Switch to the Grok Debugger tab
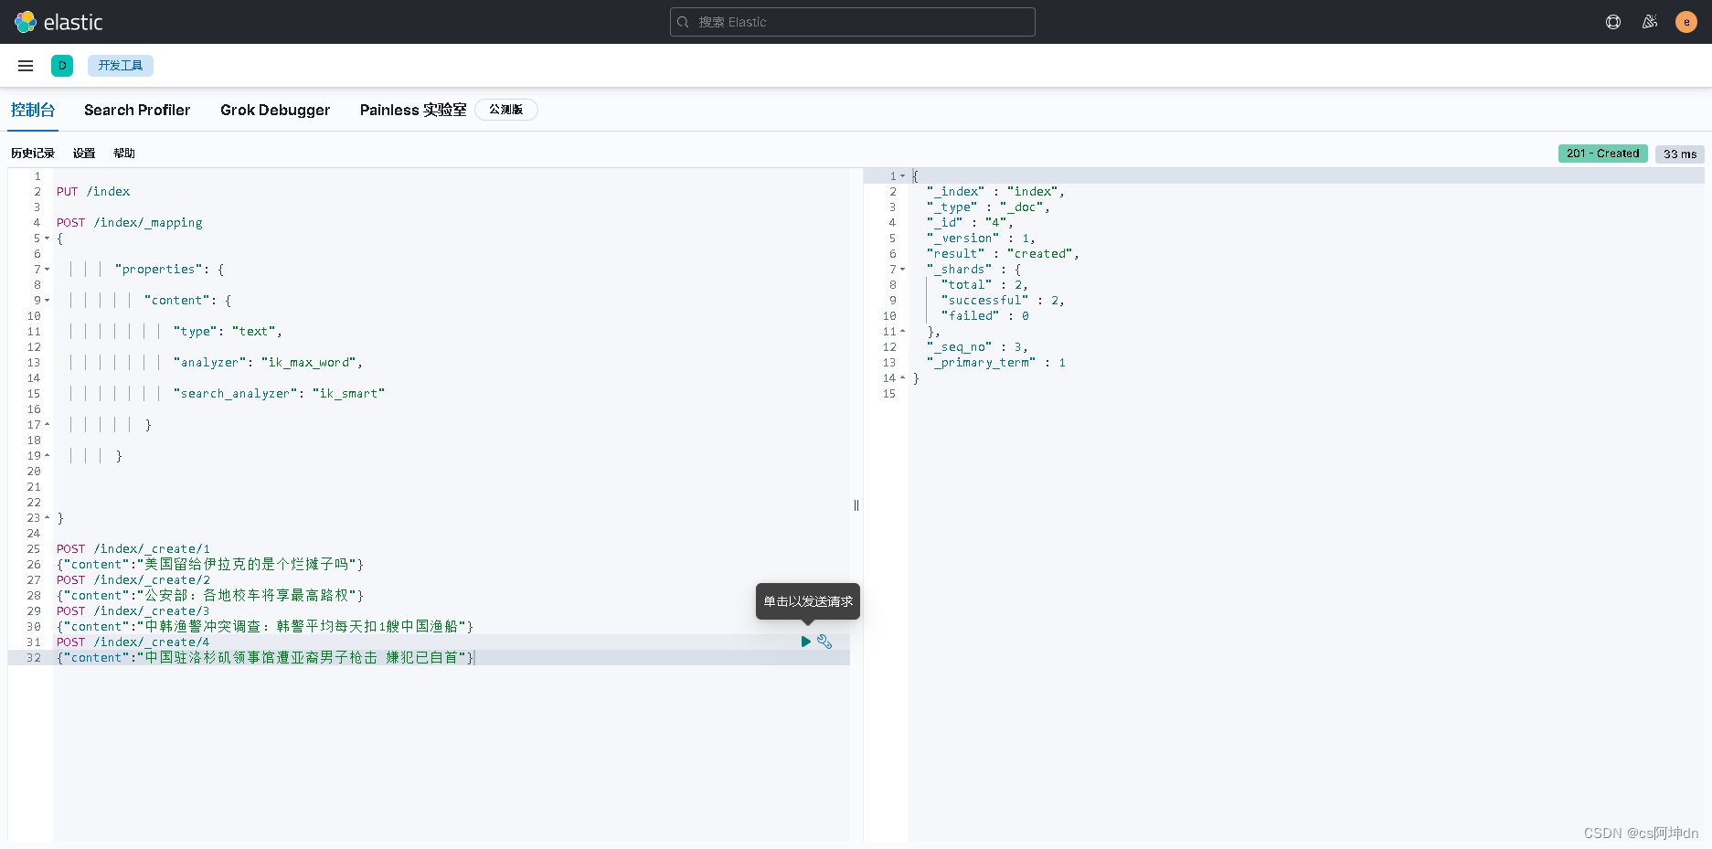 point(275,110)
